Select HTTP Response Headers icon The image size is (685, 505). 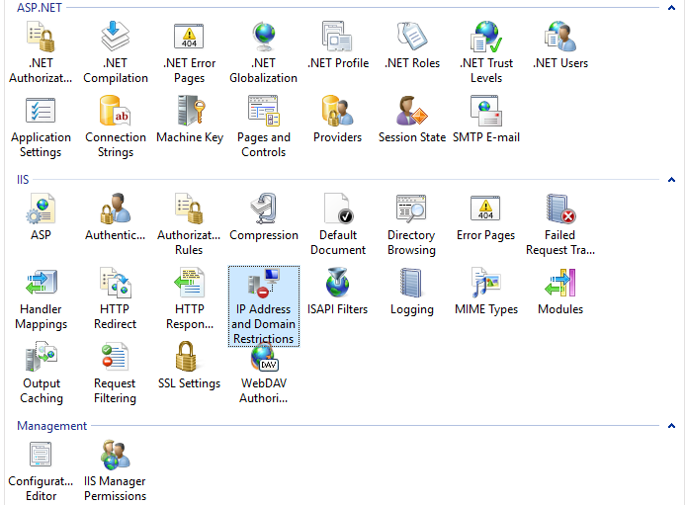(x=189, y=283)
